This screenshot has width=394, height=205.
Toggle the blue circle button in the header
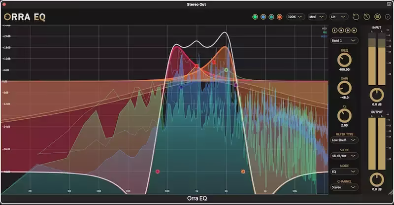[x=263, y=17]
